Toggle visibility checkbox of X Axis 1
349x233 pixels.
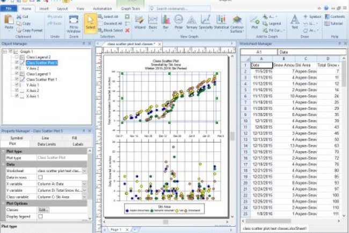[17, 96]
